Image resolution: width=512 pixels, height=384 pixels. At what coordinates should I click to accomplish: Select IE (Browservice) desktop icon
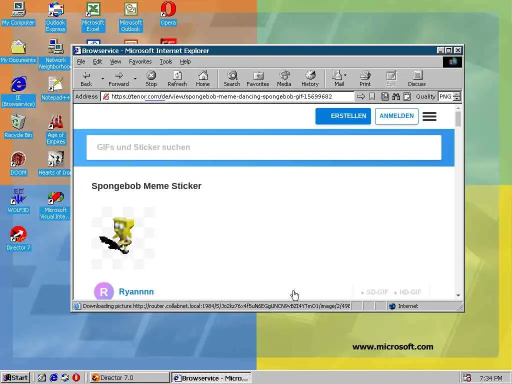click(x=18, y=92)
